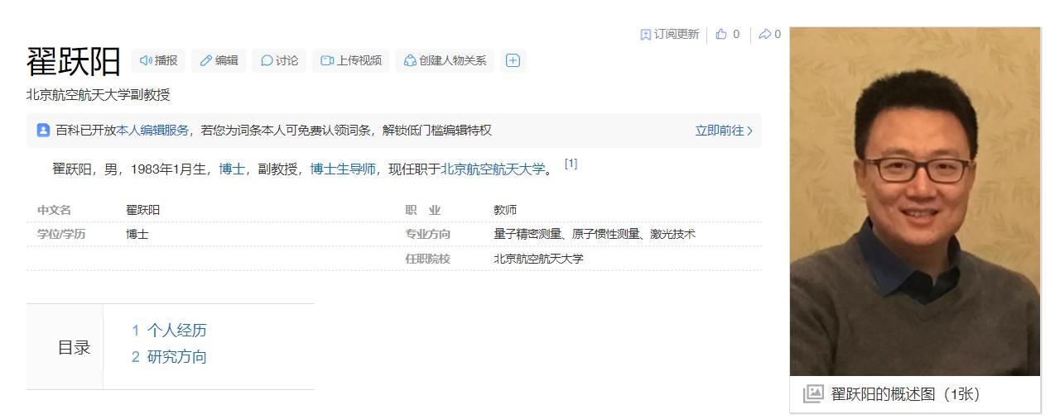The image size is (1050, 419).
Task: Click the 上传视频 upload video button
Action: point(351,60)
